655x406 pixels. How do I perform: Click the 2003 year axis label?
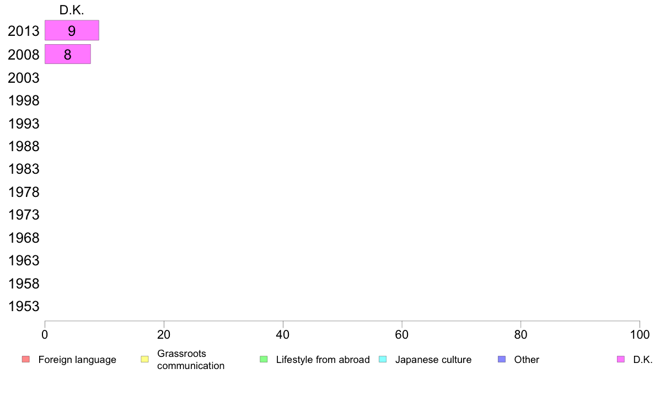point(24,78)
